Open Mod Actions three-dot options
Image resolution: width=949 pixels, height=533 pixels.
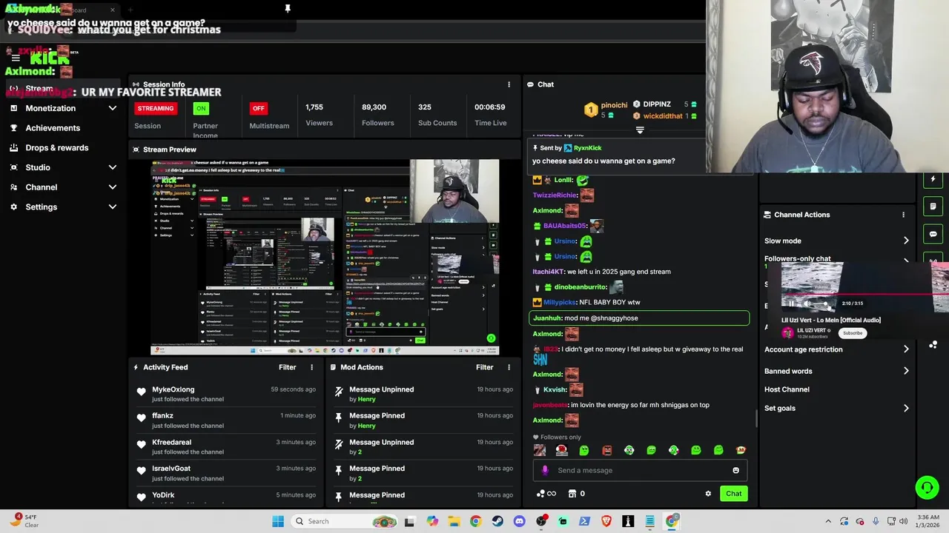click(x=509, y=367)
